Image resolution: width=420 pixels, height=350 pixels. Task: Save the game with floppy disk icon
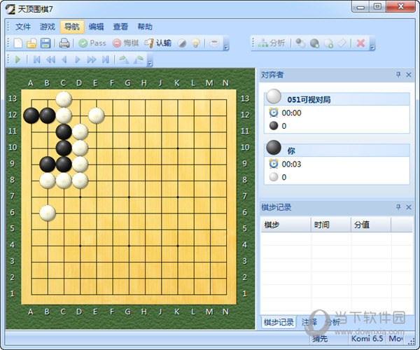coord(45,43)
